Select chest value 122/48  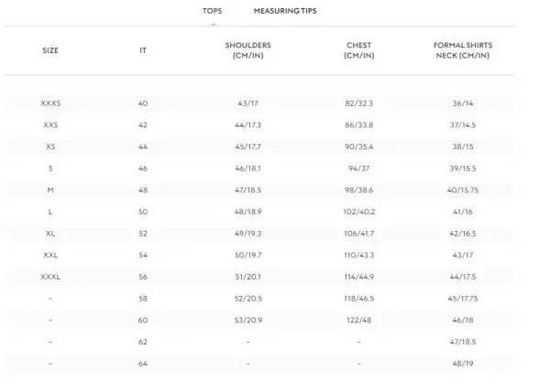[x=358, y=320]
